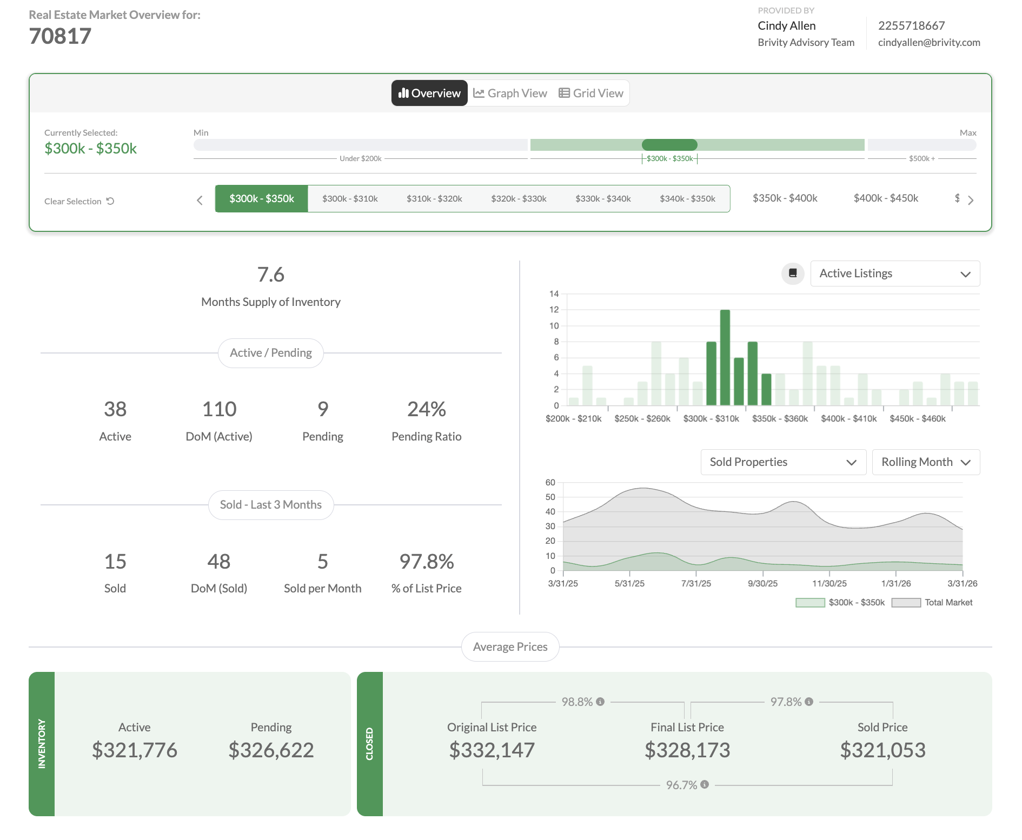Toggle the Total Market legend series

pos(932,602)
